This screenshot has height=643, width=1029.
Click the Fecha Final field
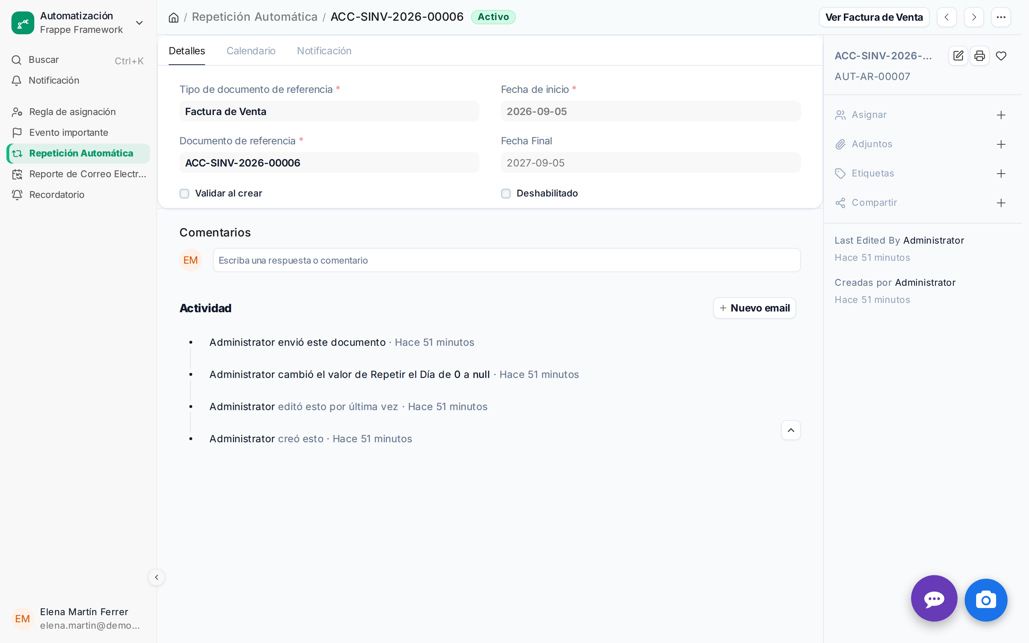(x=651, y=163)
